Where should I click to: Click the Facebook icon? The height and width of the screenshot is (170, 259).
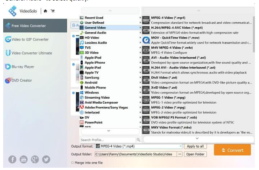tap(12, 160)
